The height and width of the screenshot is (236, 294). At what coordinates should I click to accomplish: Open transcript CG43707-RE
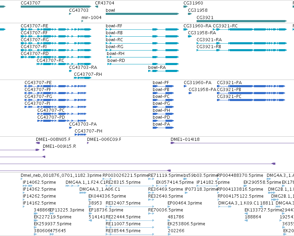coord(56,29)
